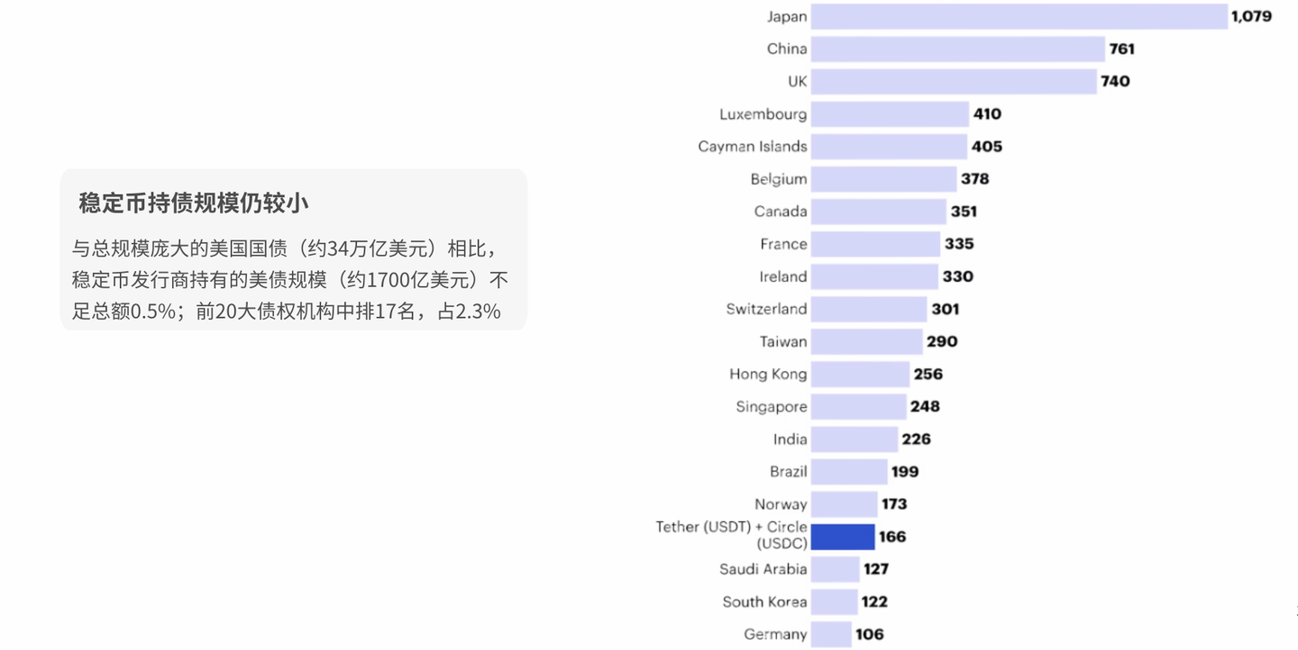
Task: Select the Germany bar showing 106
Action: [829, 634]
